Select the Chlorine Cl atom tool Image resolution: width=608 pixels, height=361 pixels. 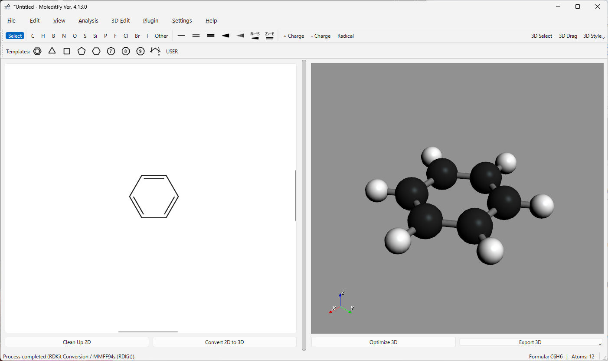(126, 36)
